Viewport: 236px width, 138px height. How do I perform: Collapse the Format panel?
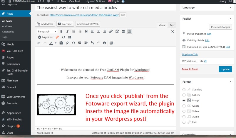[230, 82]
